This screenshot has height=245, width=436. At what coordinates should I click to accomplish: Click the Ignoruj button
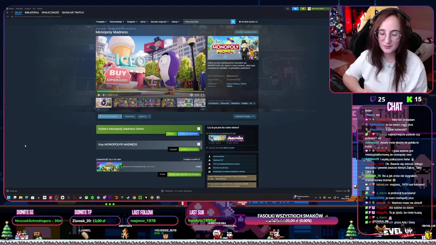point(142,116)
